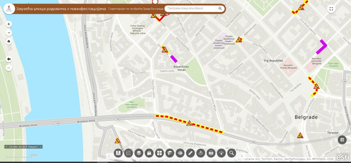Open the Layers stack widget
351x163 pixels.
coord(139,153)
